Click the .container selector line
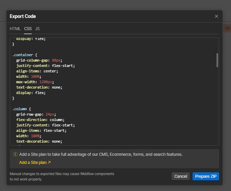231x191 pixels. coord(25,55)
